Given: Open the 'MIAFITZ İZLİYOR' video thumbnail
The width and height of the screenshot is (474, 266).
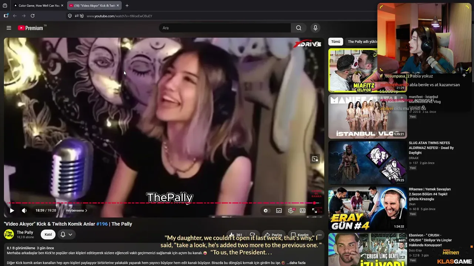Looking at the screenshot, I should (367, 70).
